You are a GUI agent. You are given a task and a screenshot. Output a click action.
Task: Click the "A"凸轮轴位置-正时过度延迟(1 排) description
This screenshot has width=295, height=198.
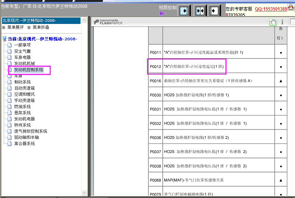[194, 66]
